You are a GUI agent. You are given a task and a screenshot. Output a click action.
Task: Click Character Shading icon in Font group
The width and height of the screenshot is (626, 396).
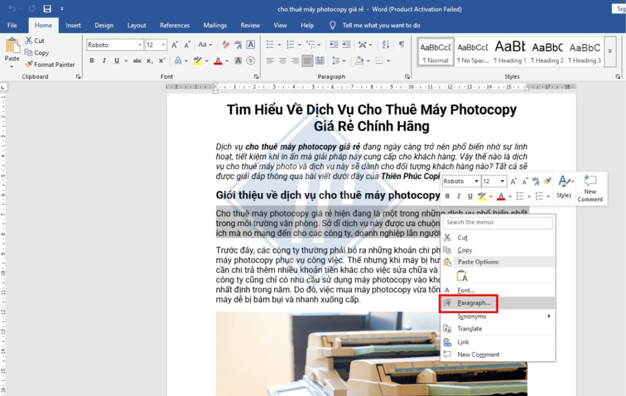tap(238, 61)
